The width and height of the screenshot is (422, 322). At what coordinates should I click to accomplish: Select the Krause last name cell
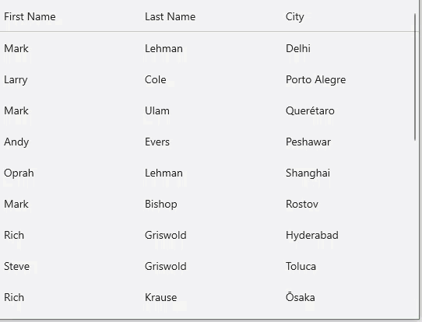tap(160, 298)
